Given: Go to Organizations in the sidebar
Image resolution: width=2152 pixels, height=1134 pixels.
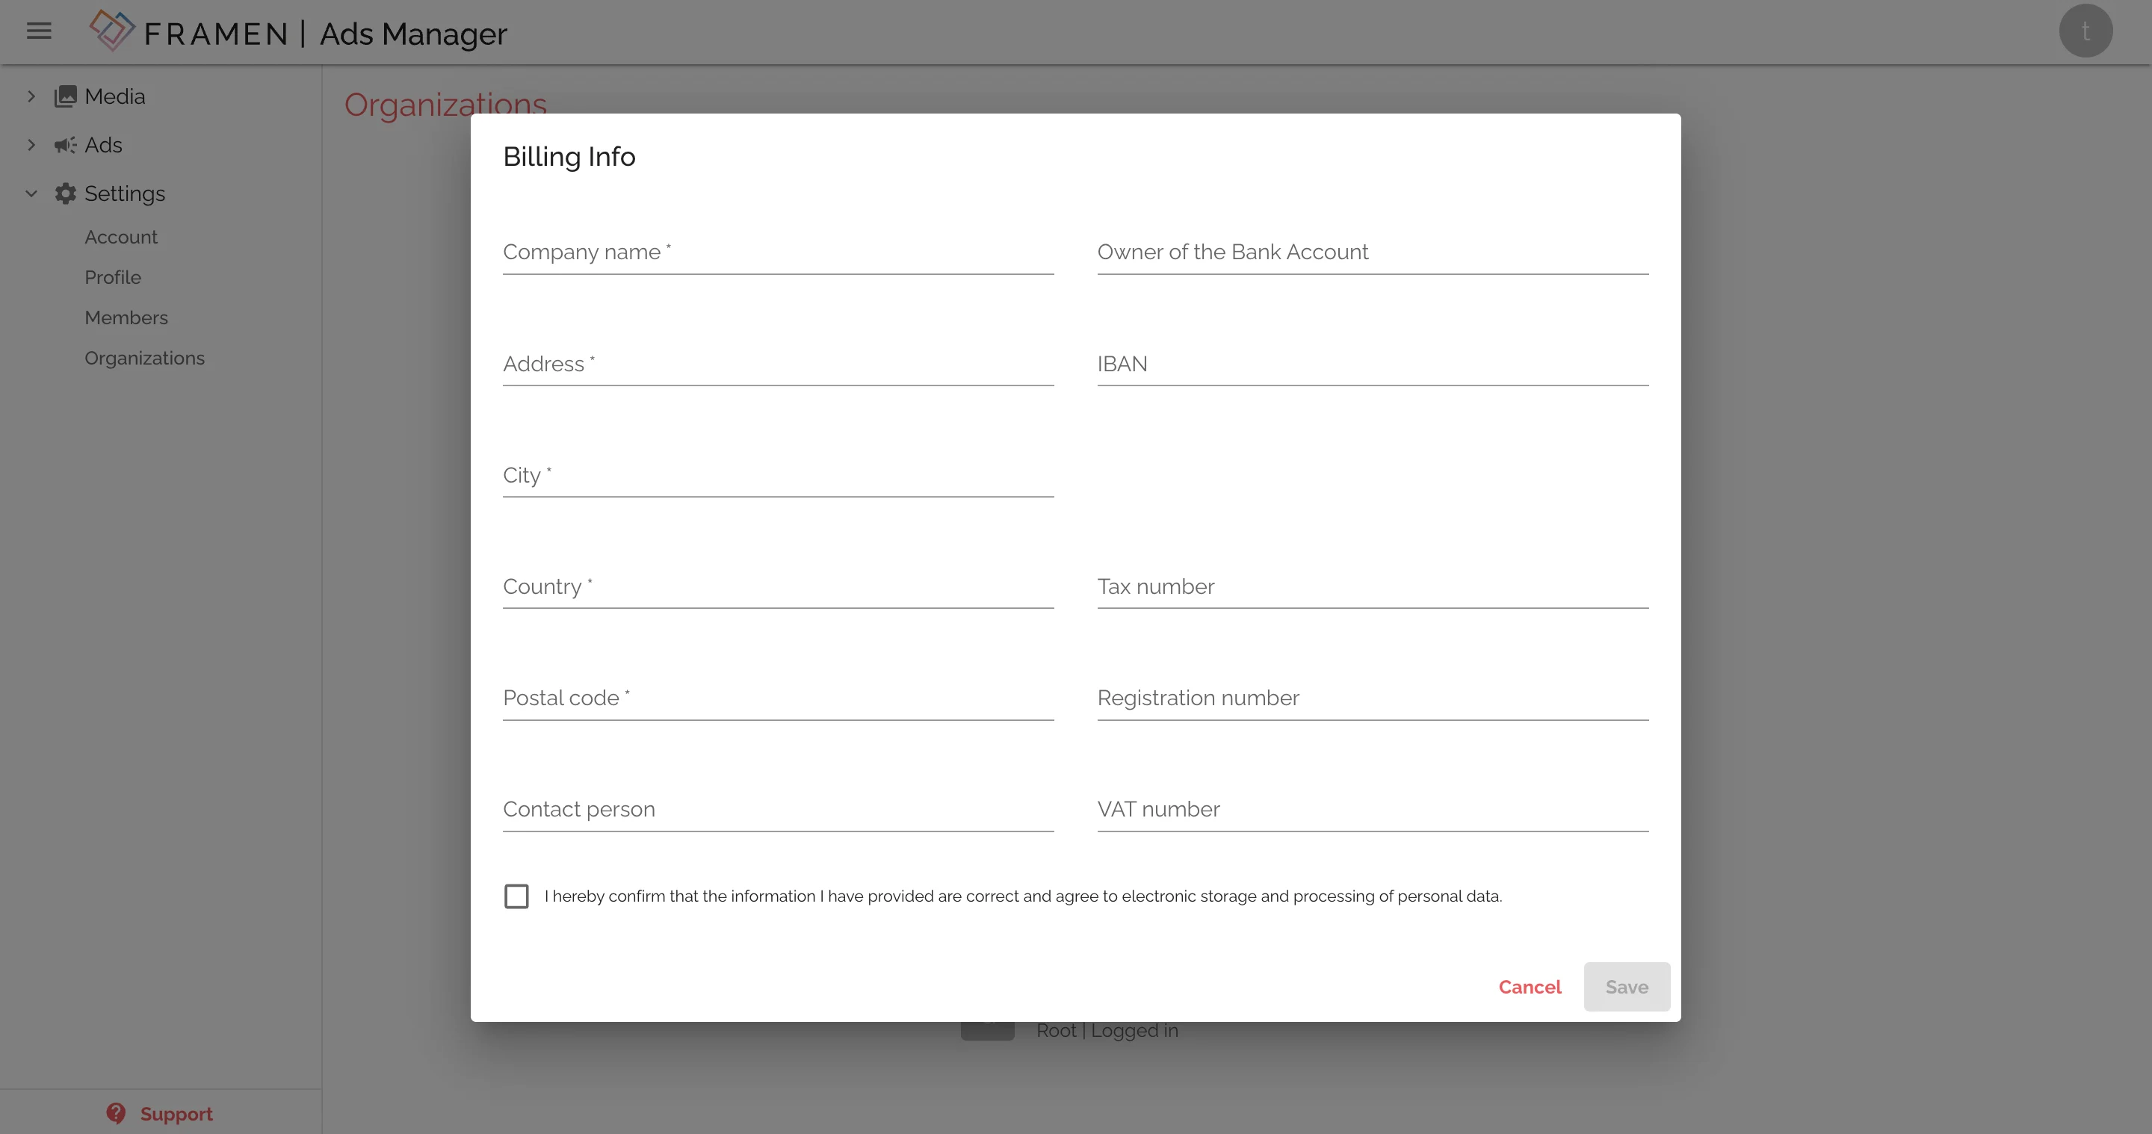Looking at the screenshot, I should coord(144,359).
